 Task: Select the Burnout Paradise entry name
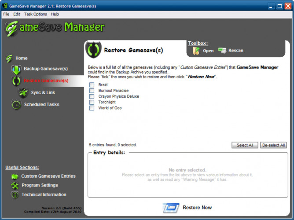pyautogui.click(x=114, y=91)
